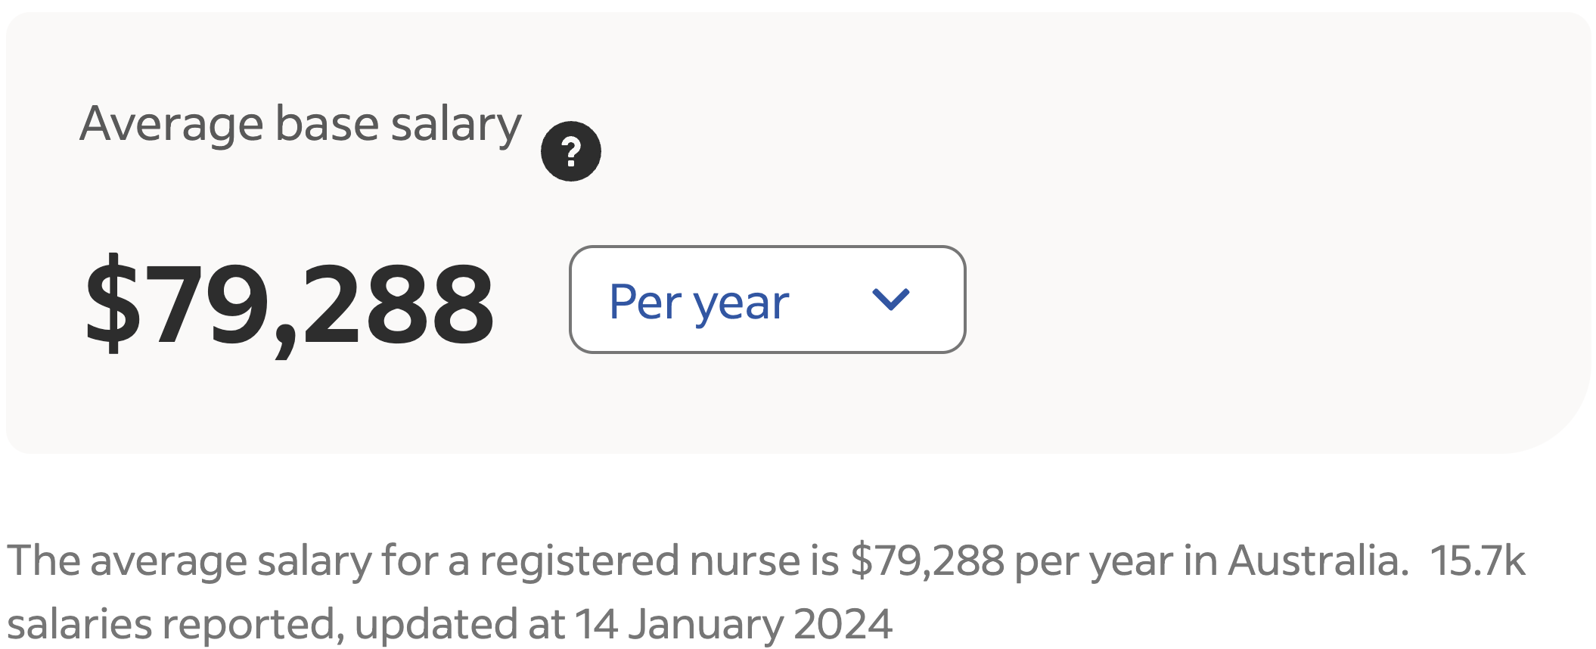This screenshot has width=1596, height=649.
Task: Click the large $79,288 salary figure
Action: pyautogui.click(x=290, y=303)
